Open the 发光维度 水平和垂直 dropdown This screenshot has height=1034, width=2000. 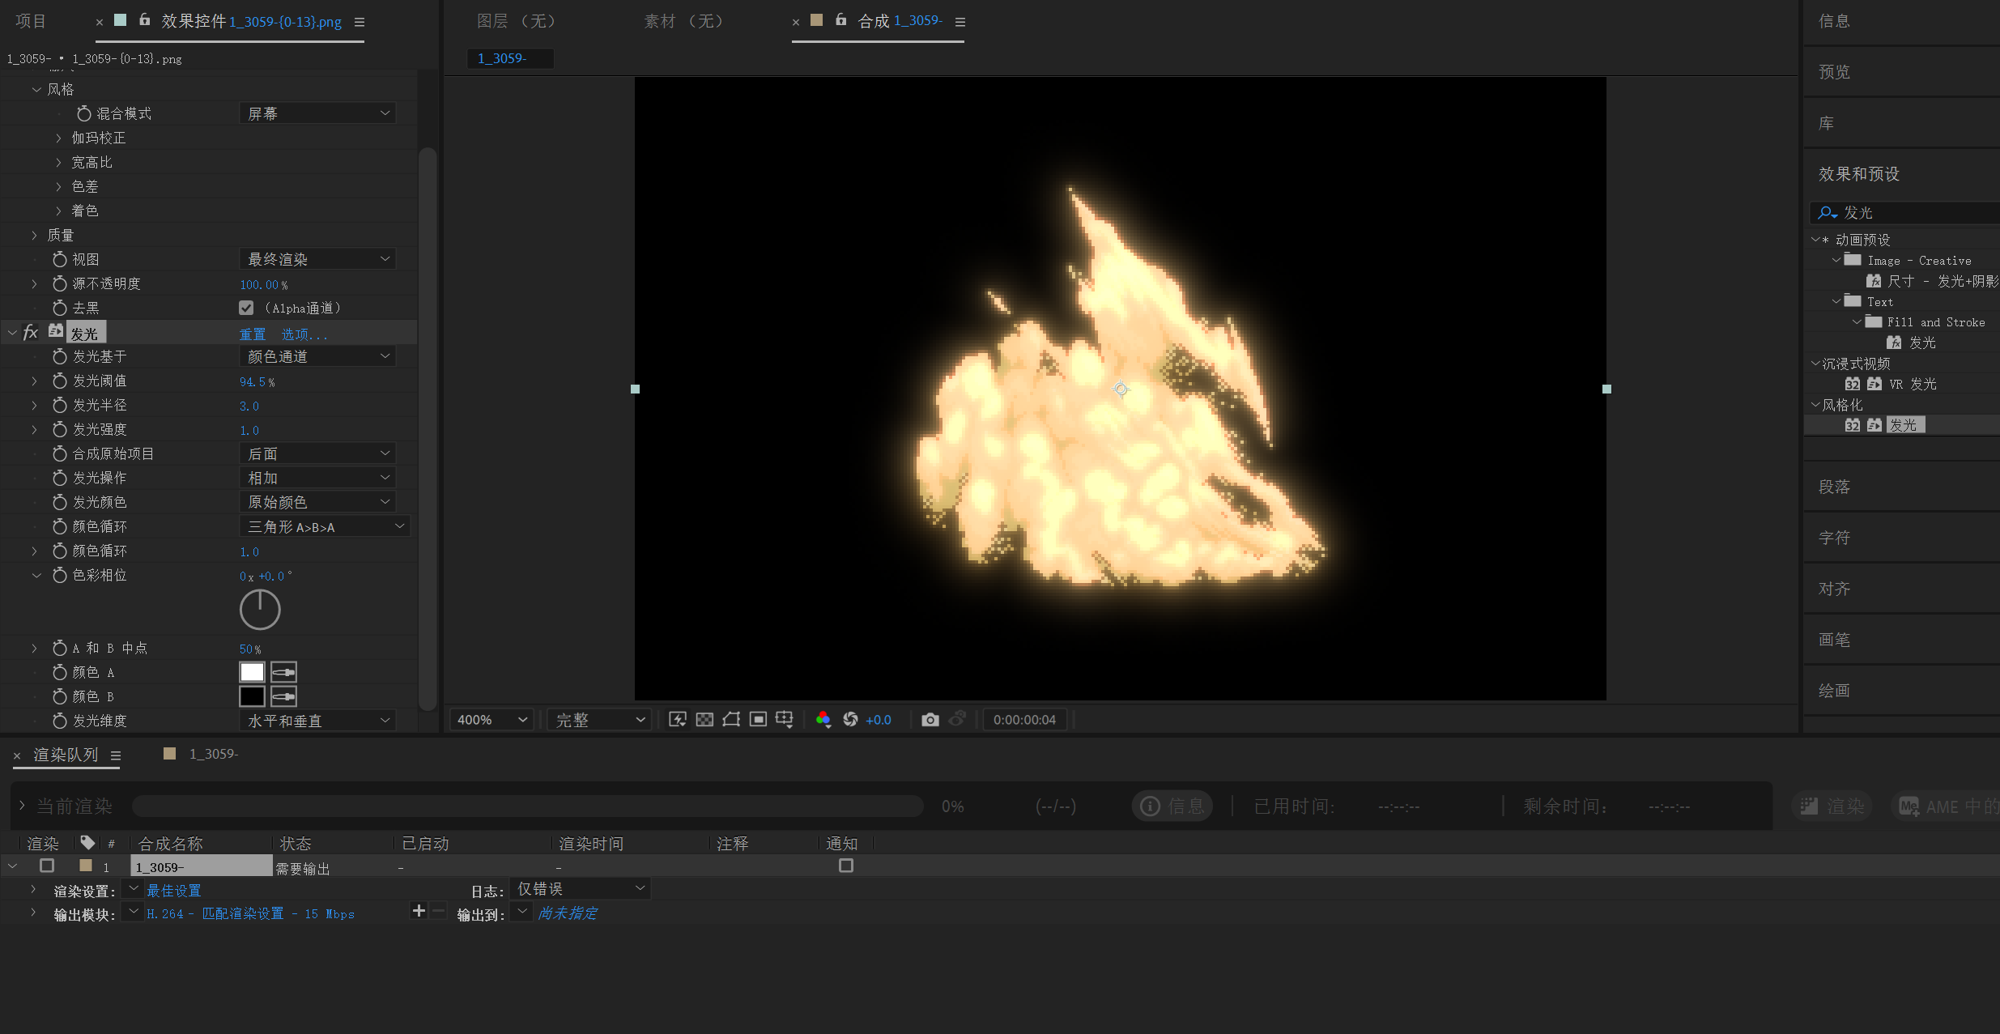[x=317, y=721]
